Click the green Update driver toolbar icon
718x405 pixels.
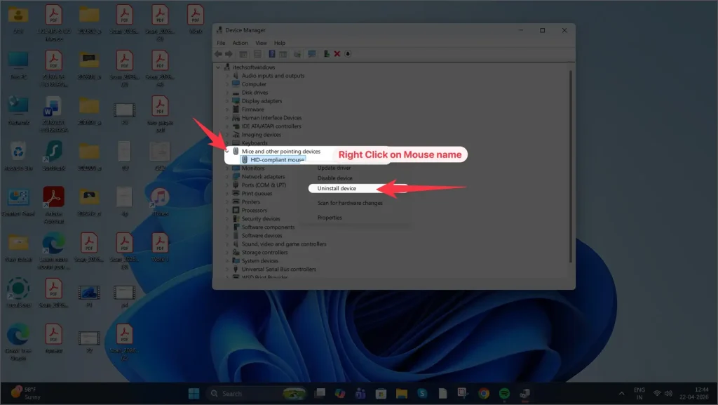coord(327,54)
